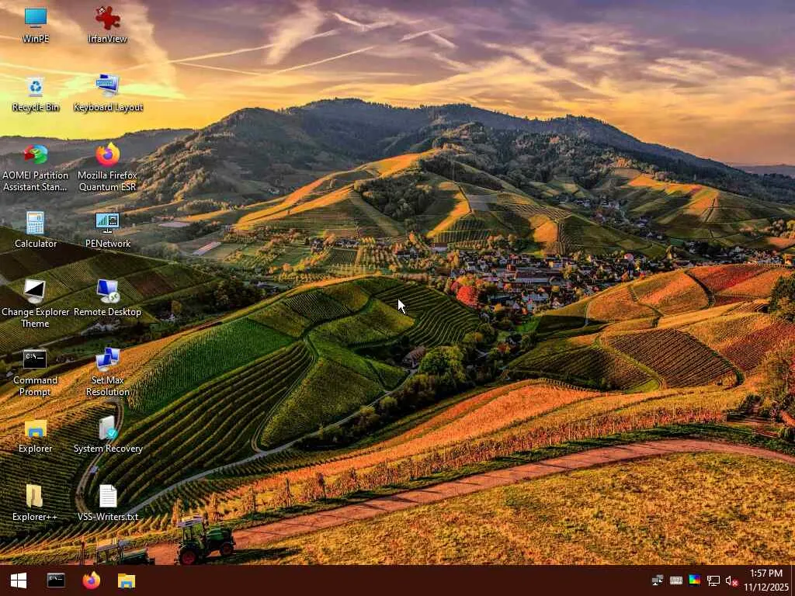This screenshot has height=596, width=795.
Task: Click the muted volume tray icon
Action: 731,580
